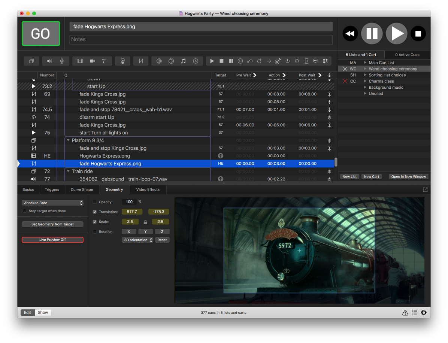
Task: Pop out the inspector into a separate window
Action: [425, 189]
